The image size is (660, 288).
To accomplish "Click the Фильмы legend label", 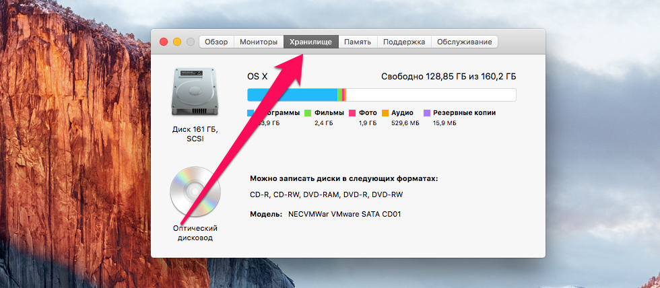I will 329,112.
